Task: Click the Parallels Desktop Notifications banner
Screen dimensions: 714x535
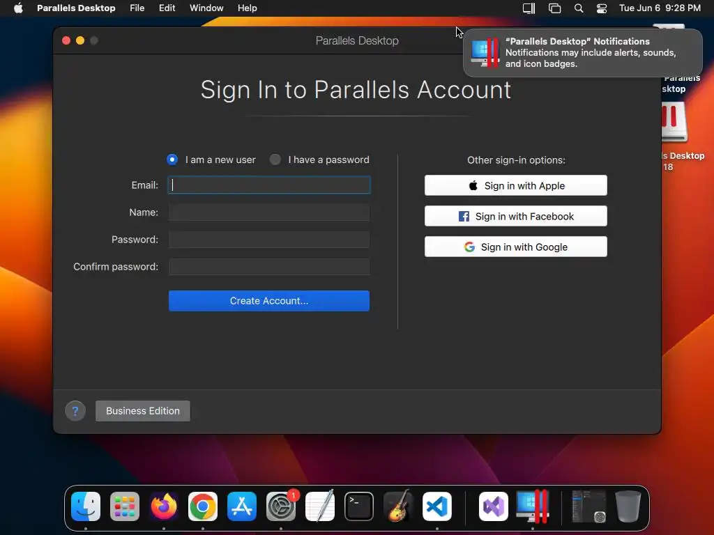Action: point(583,53)
